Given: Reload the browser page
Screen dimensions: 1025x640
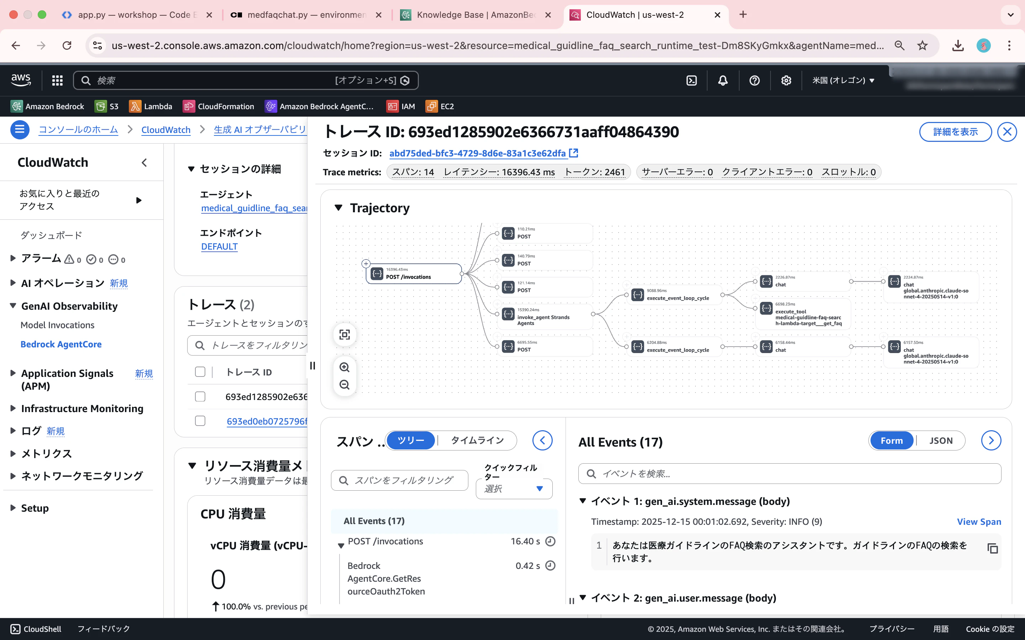Looking at the screenshot, I should 67,45.
